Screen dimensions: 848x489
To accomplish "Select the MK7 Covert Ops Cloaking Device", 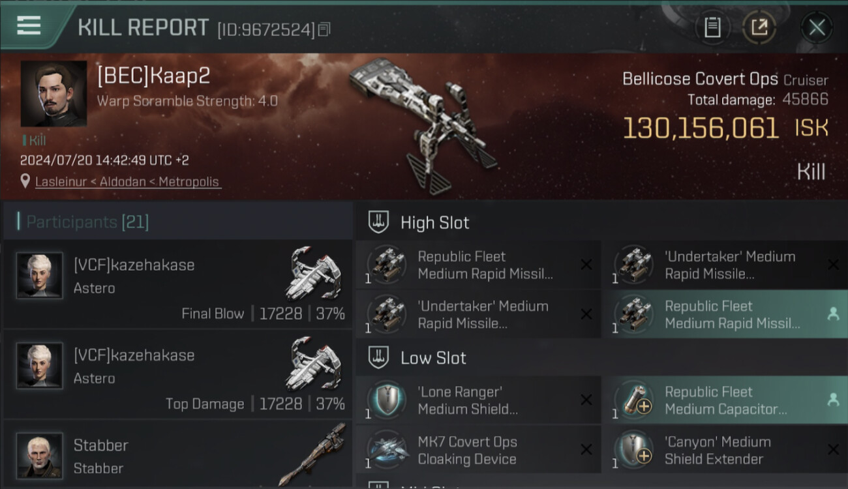I will click(x=478, y=450).
